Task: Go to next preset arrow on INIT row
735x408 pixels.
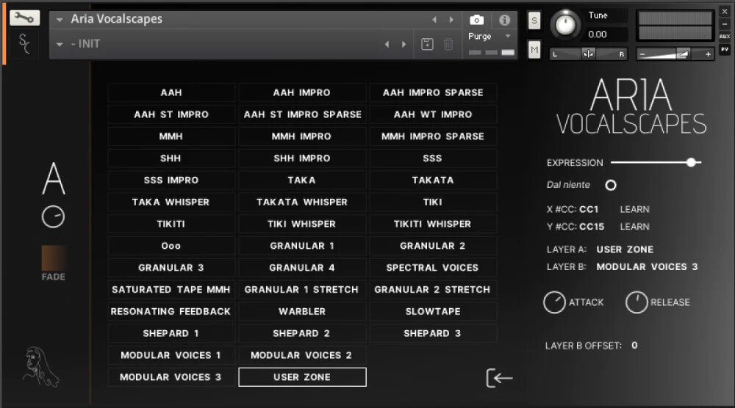Action: 404,44
